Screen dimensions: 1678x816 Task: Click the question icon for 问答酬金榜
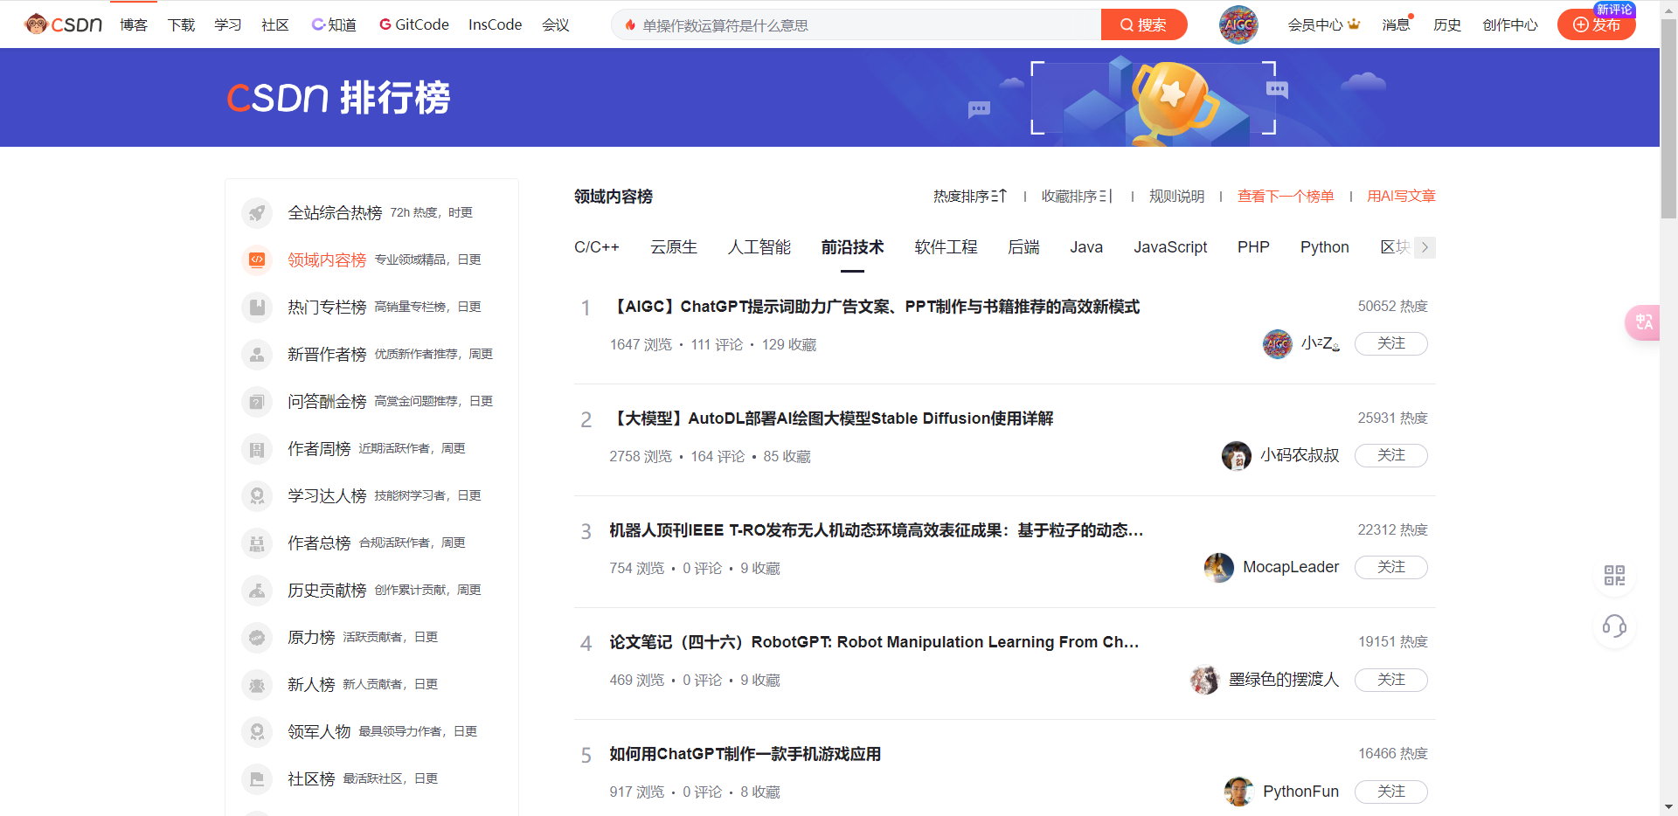coord(257,401)
